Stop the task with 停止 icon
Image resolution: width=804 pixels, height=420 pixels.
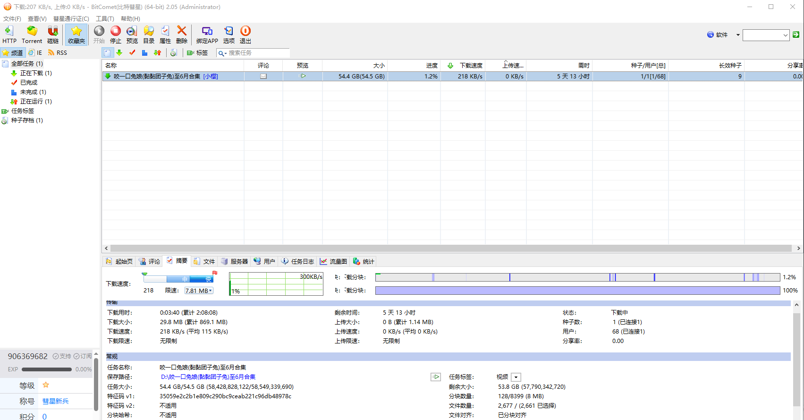(116, 34)
